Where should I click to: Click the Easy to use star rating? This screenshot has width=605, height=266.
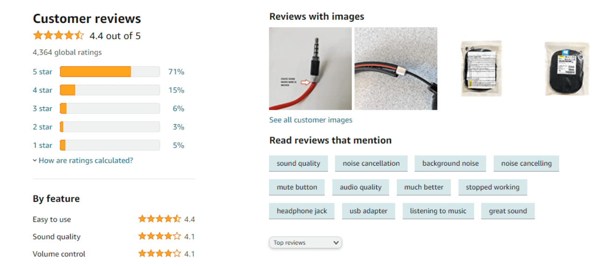point(160,219)
